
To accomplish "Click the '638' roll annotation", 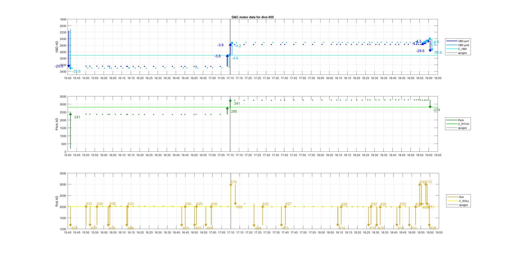I will point(100,204).
